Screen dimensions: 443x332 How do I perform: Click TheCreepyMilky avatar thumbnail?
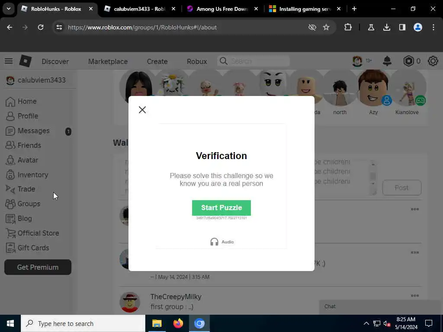pyautogui.click(x=130, y=302)
